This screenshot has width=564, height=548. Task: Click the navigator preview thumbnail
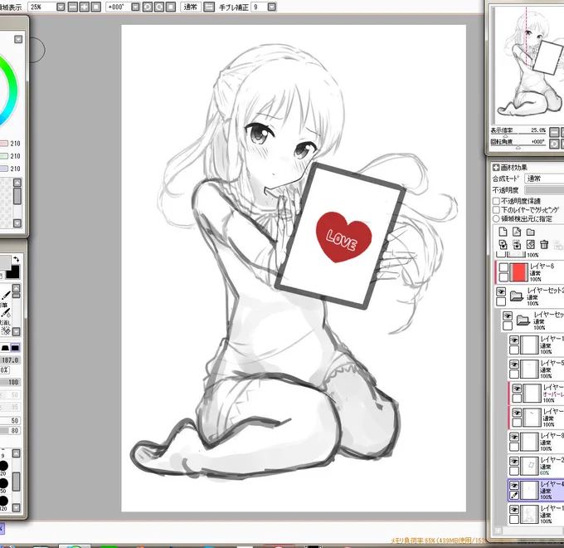tap(529, 64)
